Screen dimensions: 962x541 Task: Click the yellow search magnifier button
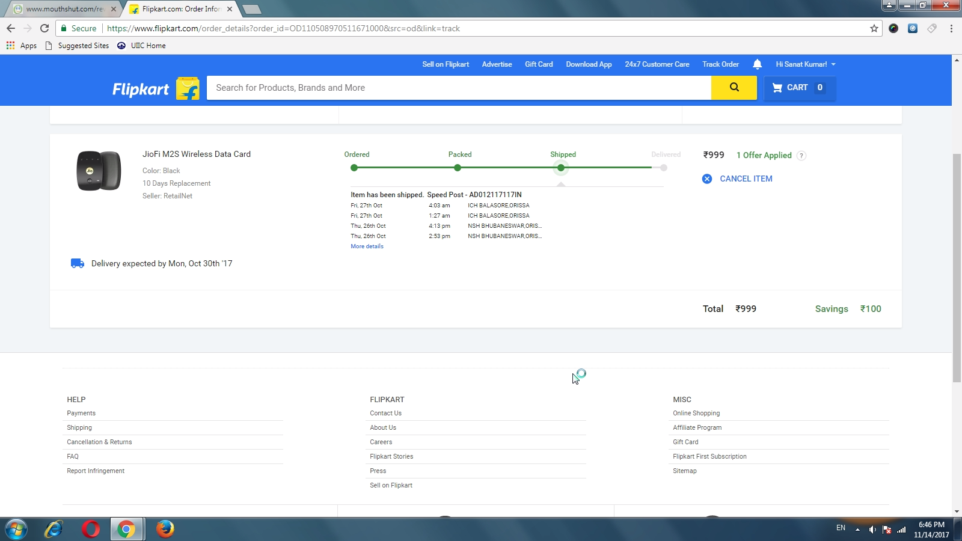tap(734, 88)
